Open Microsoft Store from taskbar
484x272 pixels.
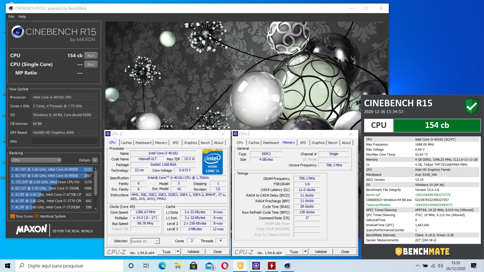(x=193, y=266)
